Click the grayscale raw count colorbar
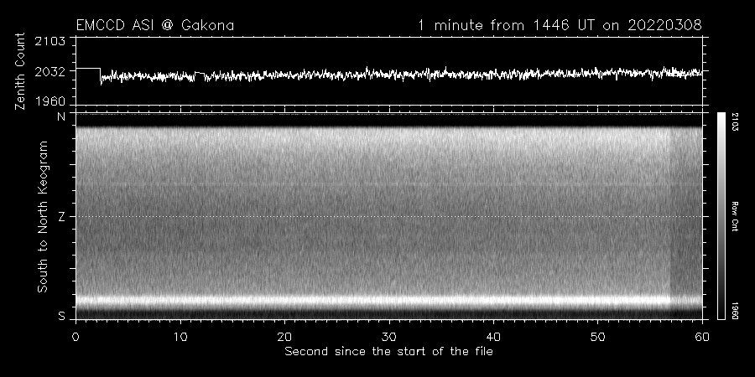This screenshot has height=377, width=755. [721, 216]
